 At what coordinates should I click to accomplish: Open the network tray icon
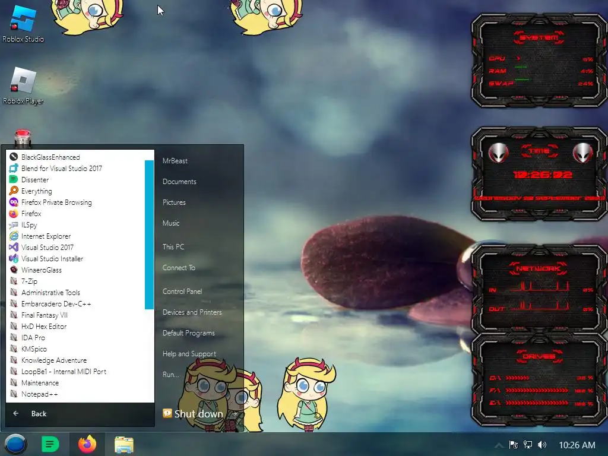[x=528, y=445]
